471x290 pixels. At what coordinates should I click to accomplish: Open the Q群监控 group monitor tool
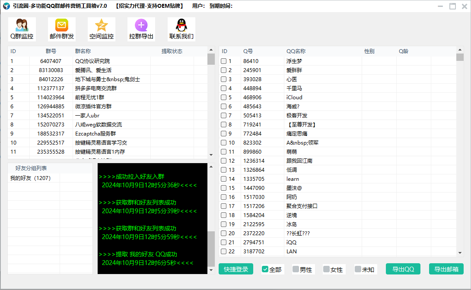[x=22, y=29]
